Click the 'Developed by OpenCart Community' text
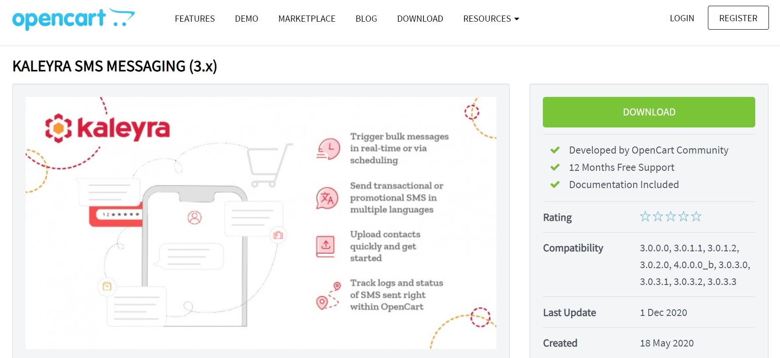Viewport: 780px width, 358px height. [x=649, y=150]
